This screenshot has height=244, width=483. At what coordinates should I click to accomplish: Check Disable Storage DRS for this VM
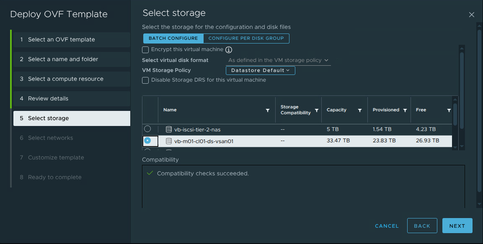[x=145, y=80]
